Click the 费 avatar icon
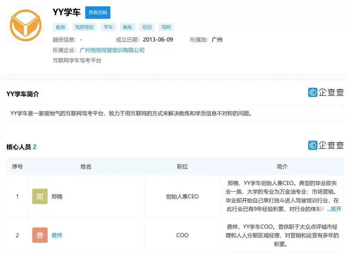 click(40, 235)
